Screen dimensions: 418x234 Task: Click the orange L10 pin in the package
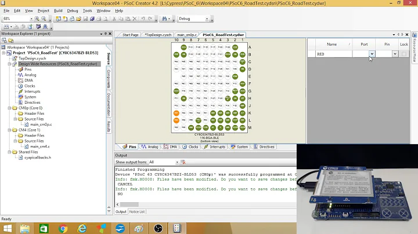point(176,120)
